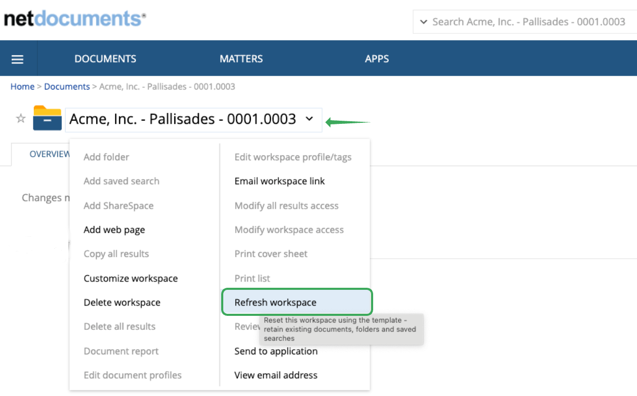Screen dimensions: 637x396
Task: Select Modify all results access
Action: pos(286,206)
